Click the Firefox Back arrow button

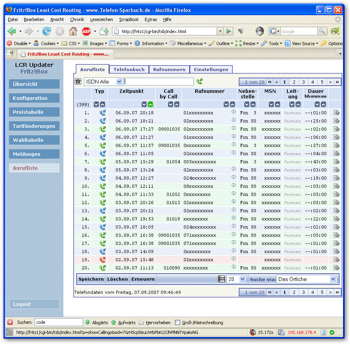pyautogui.click(x=12, y=31)
